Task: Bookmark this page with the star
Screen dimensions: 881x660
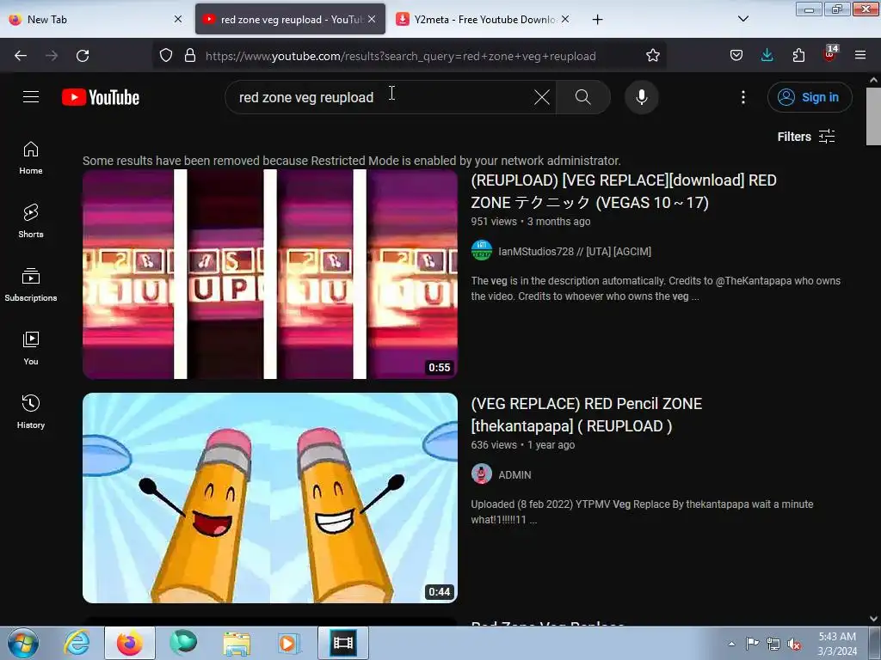Action: click(652, 55)
